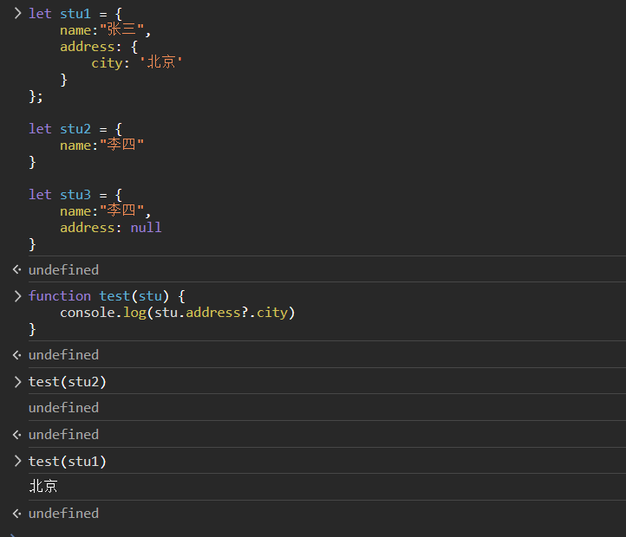Click the undefined log printed directly under test(stu2)
This screenshot has width=626, height=537.
63,408
